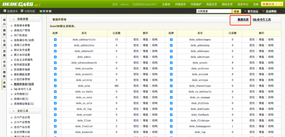Open 用户组设定 in sidebar
Image resolution: width=285 pixels, height=137 pixels.
(21, 35)
